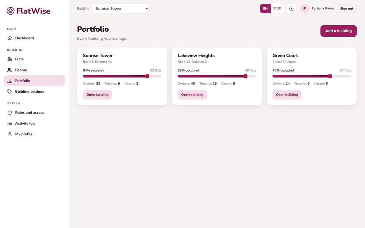Click the My profile person icon
Image resolution: width=365 pixels, height=228 pixels.
9,134
